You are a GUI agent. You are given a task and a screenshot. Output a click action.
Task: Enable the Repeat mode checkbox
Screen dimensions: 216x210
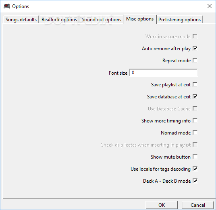pyautogui.click(x=195, y=60)
